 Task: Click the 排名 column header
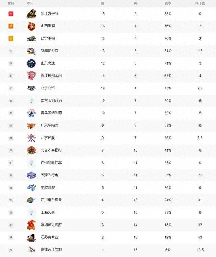pos(11,3)
